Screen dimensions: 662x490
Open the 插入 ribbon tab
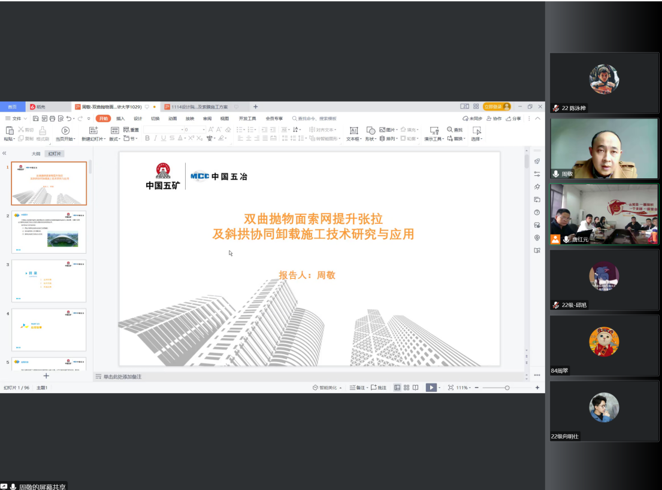pyautogui.click(x=120, y=118)
